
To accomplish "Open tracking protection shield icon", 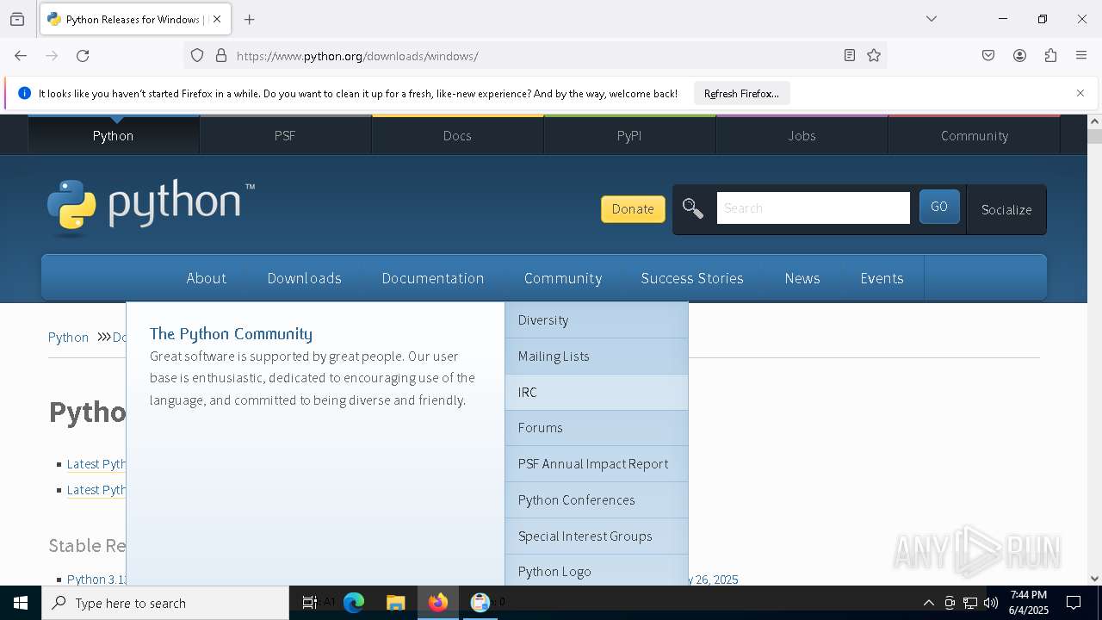I will point(197,56).
